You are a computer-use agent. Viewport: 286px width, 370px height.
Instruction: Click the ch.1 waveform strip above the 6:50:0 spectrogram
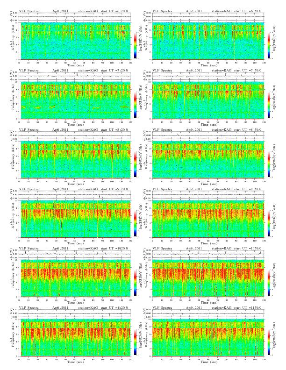pyautogui.click(x=208, y=17)
